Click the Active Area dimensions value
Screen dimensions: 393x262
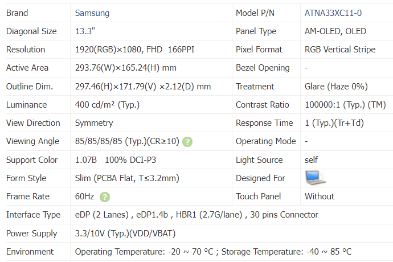pyautogui.click(x=125, y=68)
